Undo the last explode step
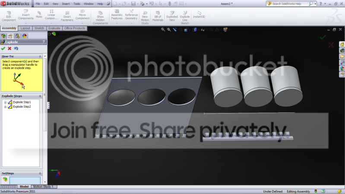This screenshot has height=194, width=345. click(16, 48)
